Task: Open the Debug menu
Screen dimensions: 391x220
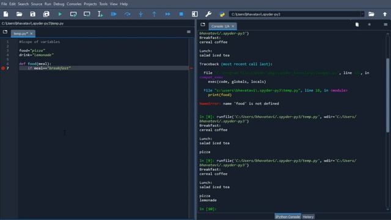Action: pyautogui.click(x=59, y=4)
